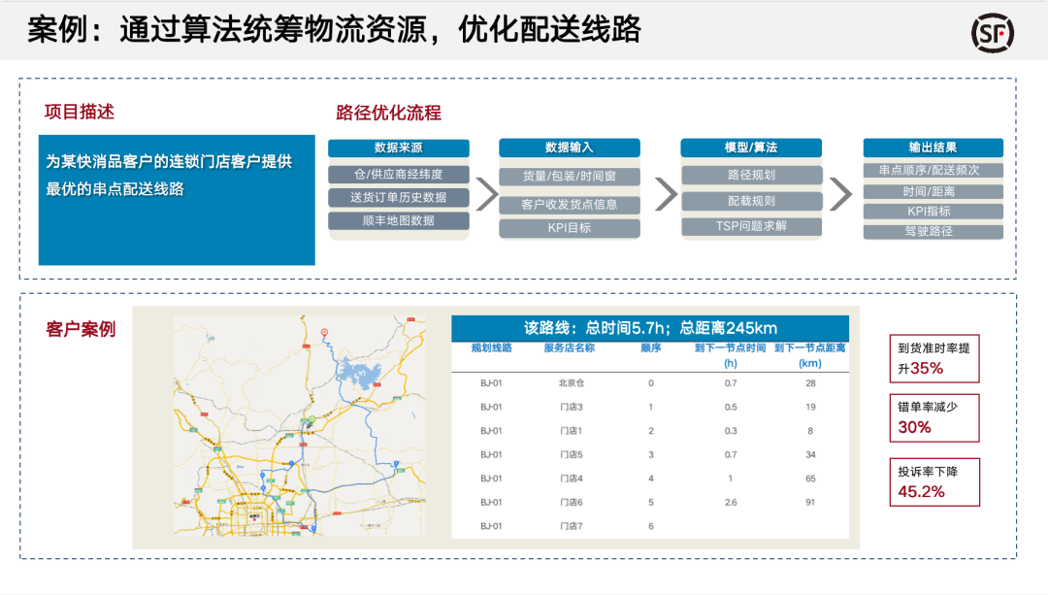Select the 驾驶路径 box

tap(933, 231)
